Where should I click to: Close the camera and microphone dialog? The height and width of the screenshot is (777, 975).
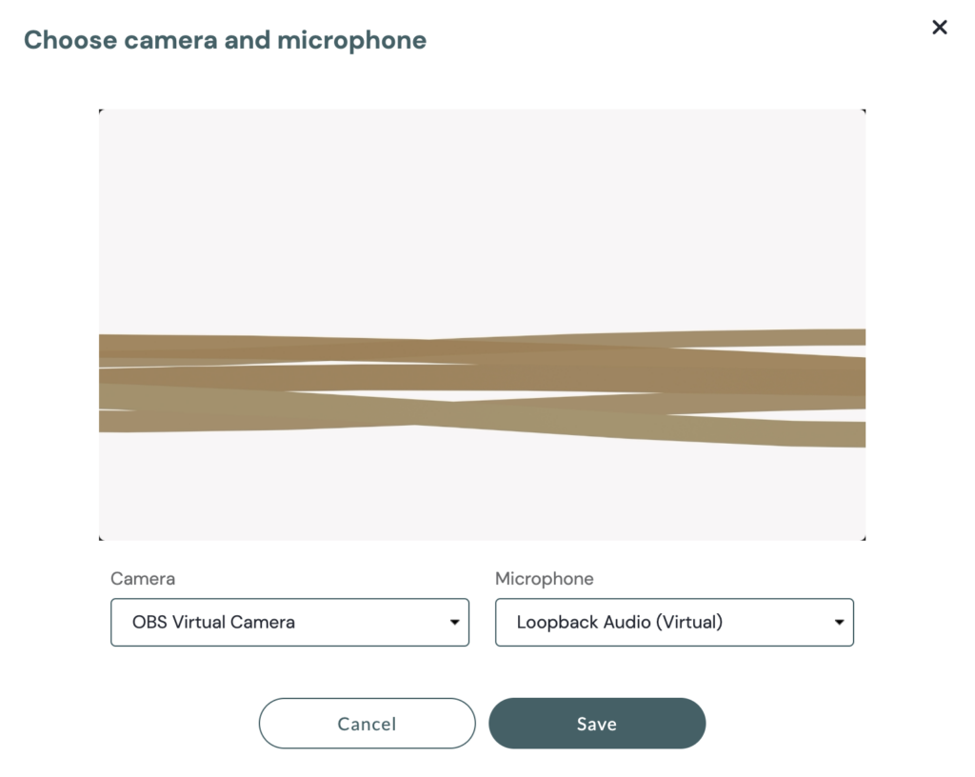[x=939, y=28]
